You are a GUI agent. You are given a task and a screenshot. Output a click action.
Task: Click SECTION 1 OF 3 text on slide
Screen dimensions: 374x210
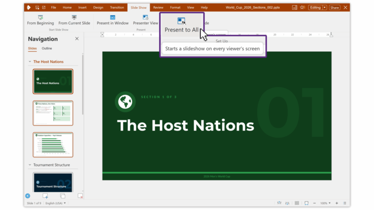coord(159,97)
